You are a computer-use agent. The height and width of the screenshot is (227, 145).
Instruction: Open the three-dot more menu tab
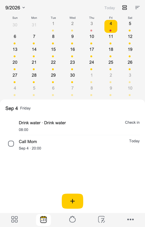(130, 219)
